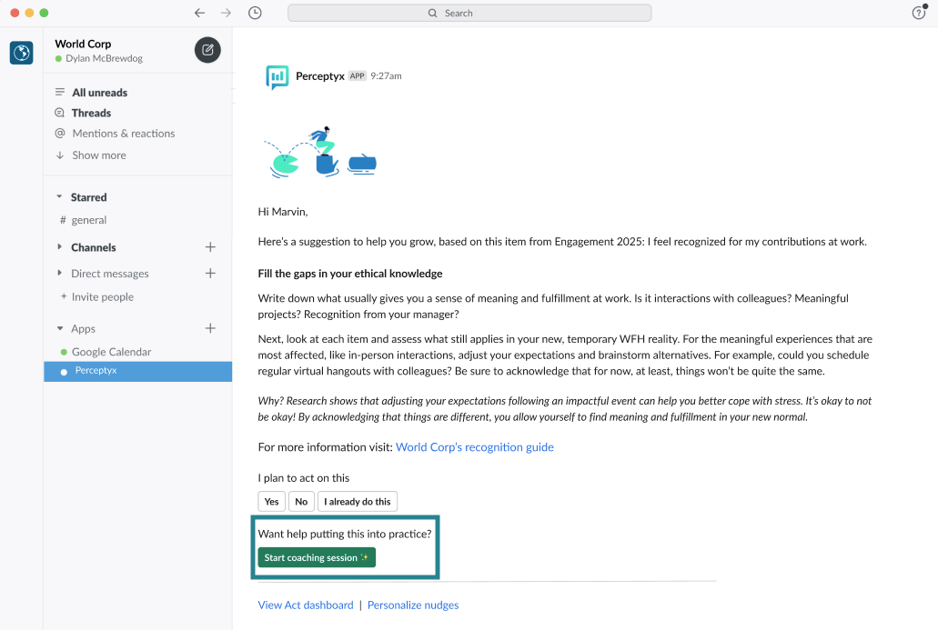Open Mentions & reactions
Viewport: 938px width, 630px height.
(123, 133)
